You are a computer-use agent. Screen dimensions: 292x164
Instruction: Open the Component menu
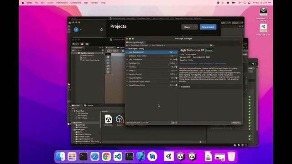pos(76,3)
